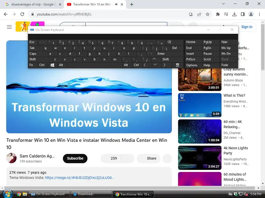Click the Help key on On-Screen Keyboard
This screenshot has width=265, height=198.
pyautogui.click(x=211, y=65)
